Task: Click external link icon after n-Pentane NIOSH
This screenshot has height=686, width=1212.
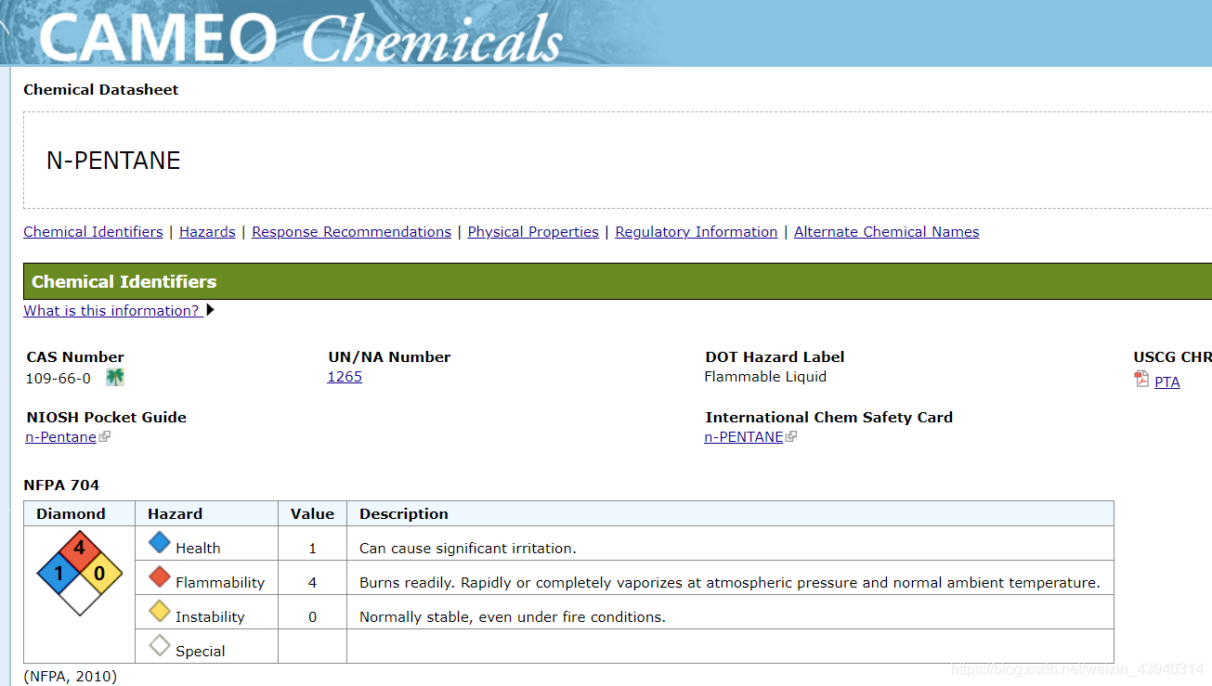Action: point(105,436)
